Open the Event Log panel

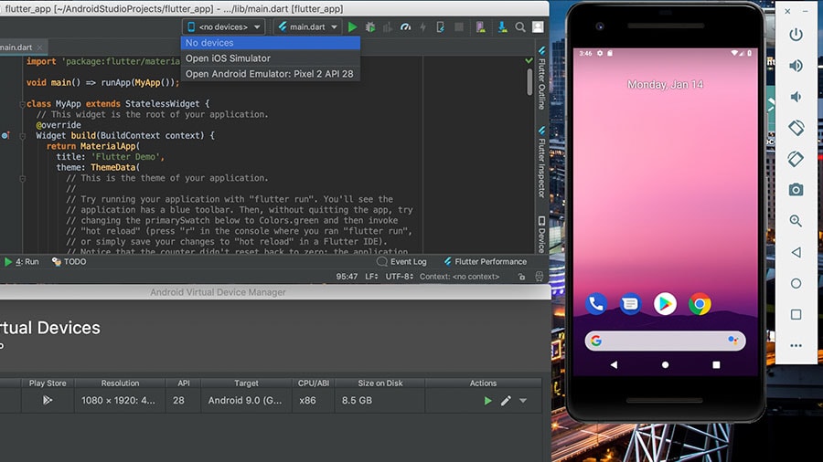click(x=402, y=261)
